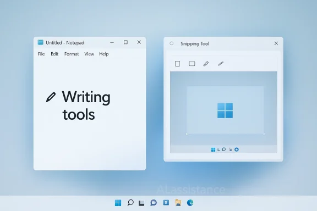The image size is (317, 211).
Task: Open Chat from the taskbar
Action: pyautogui.click(x=154, y=203)
